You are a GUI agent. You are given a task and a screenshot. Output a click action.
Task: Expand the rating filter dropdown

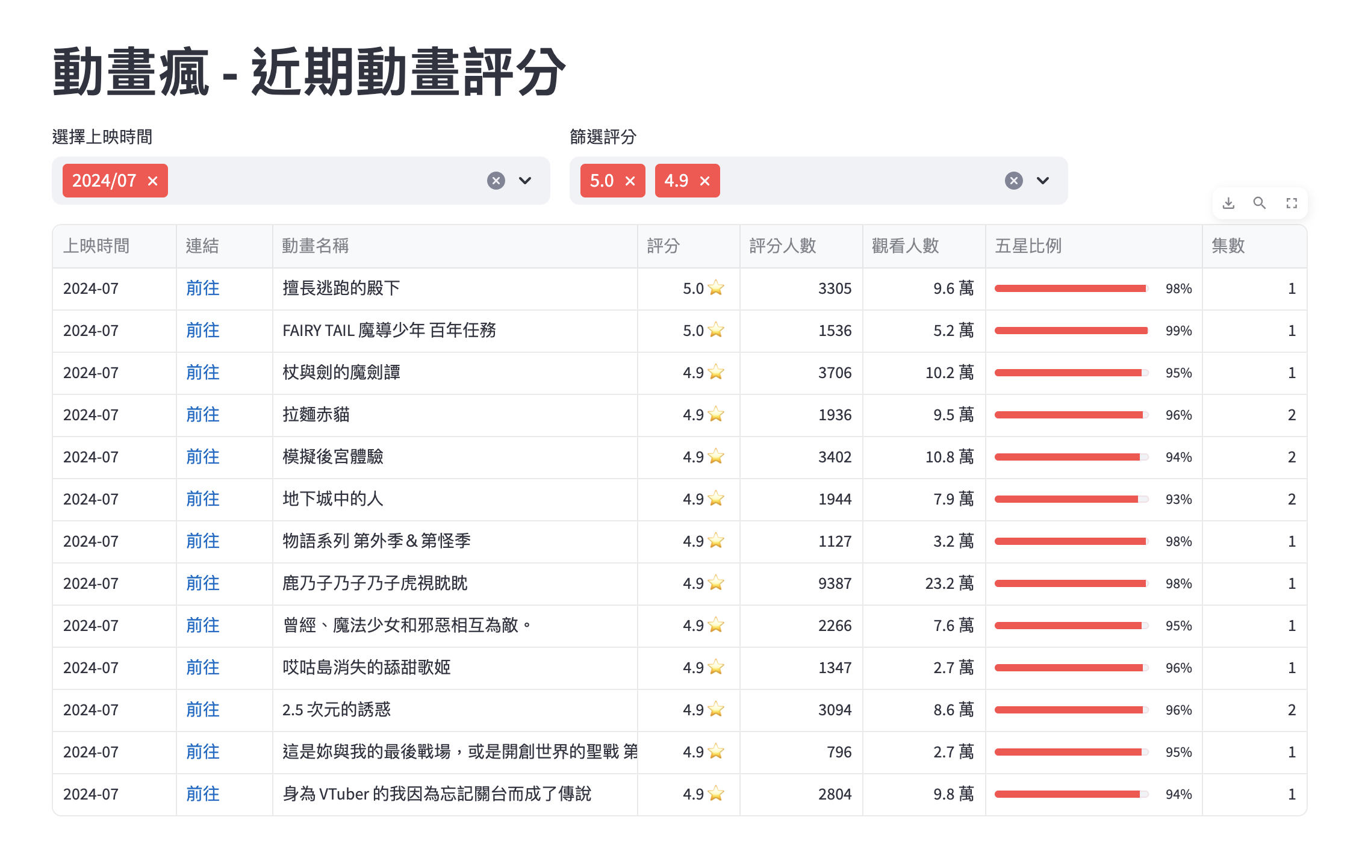click(1043, 181)
